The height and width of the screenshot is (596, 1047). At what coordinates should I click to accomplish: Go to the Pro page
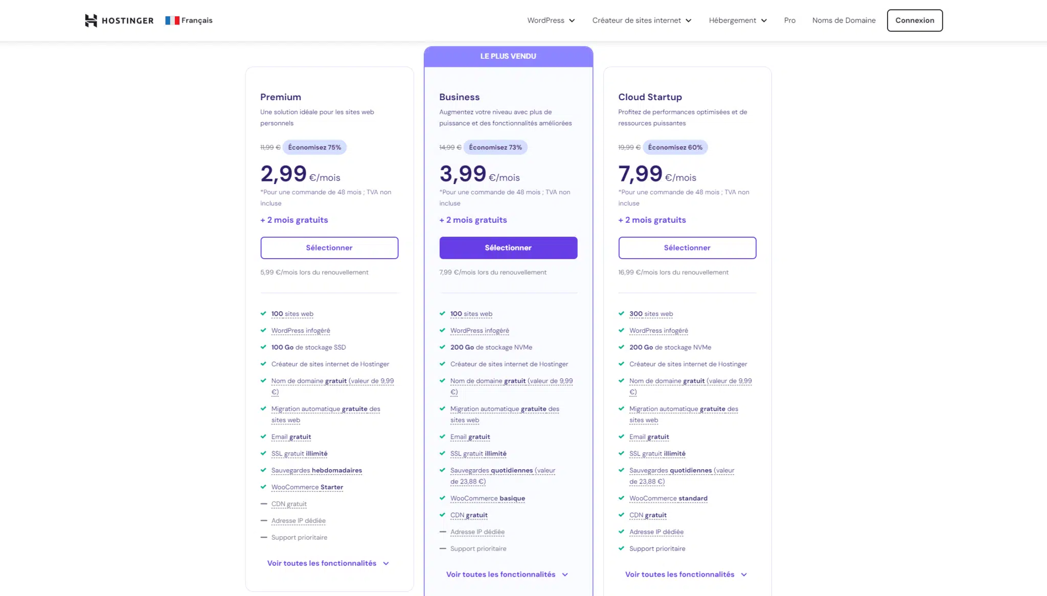pyautogui.click(x=790, y=20)
